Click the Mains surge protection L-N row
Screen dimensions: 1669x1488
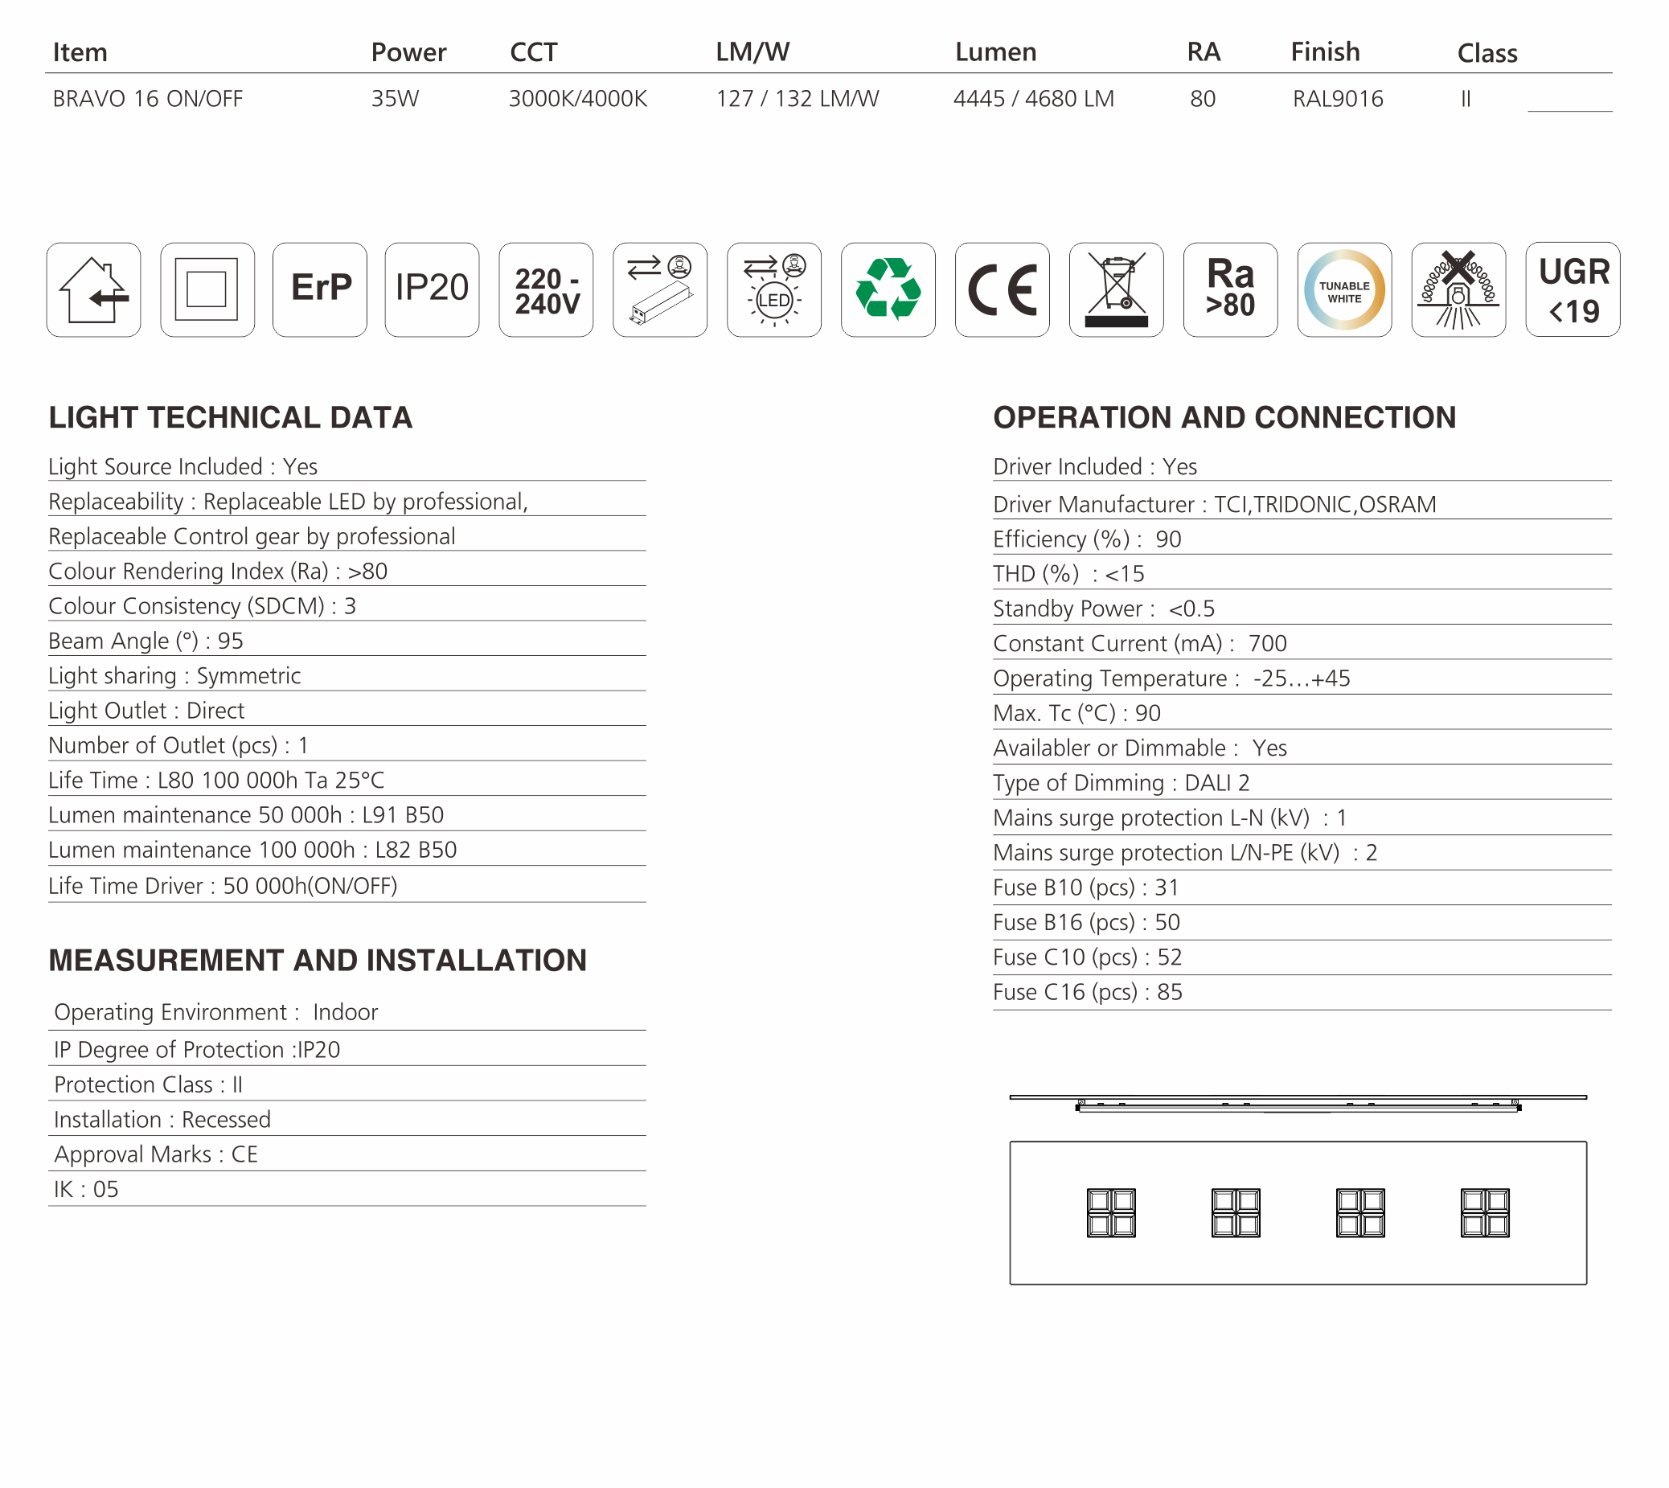1302,818
